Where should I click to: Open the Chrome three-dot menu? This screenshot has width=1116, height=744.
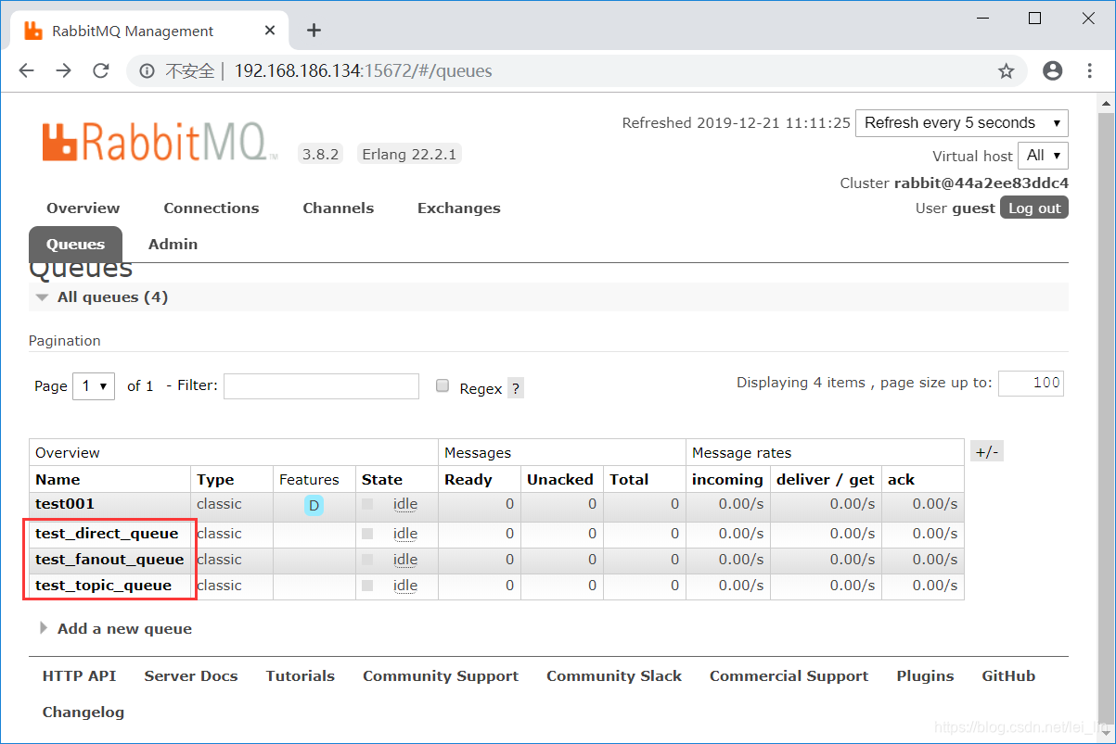(x=1090, y=71)
